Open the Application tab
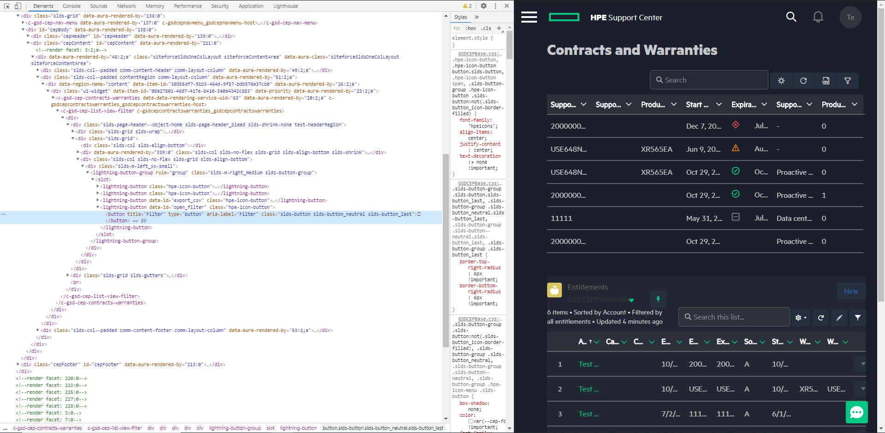885x433 pixels. click(251, 6)
